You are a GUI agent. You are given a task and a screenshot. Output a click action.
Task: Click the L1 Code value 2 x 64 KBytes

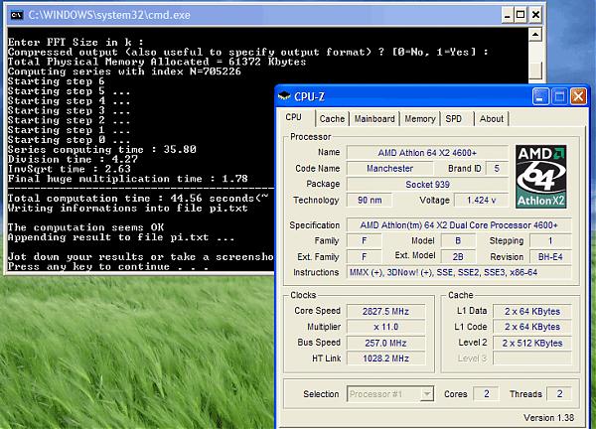(x=532, y=327)
